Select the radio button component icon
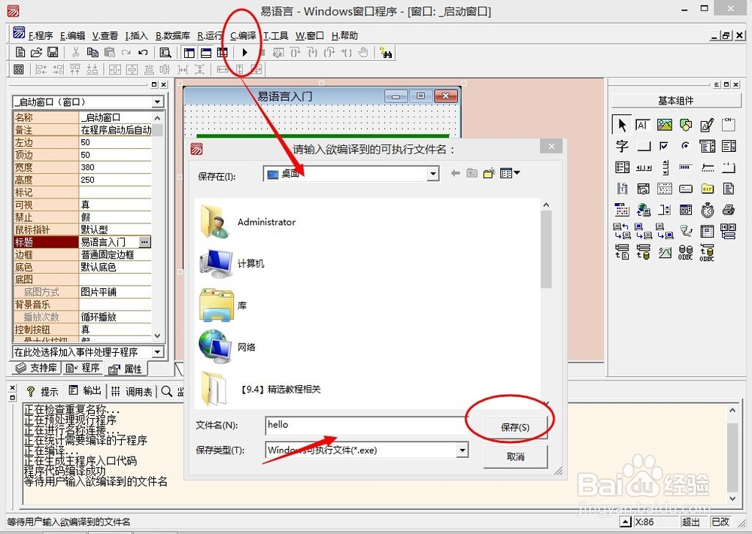 (686, 146)
